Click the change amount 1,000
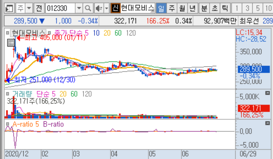The image size is (273, 159). pyautogui.click(x=63, y=21)
